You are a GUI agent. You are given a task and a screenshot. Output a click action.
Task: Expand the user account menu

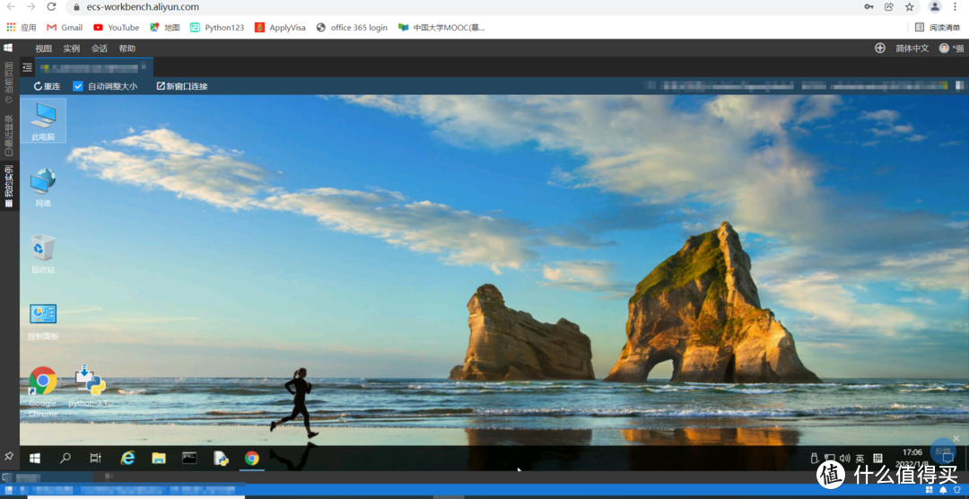[951, 48]
